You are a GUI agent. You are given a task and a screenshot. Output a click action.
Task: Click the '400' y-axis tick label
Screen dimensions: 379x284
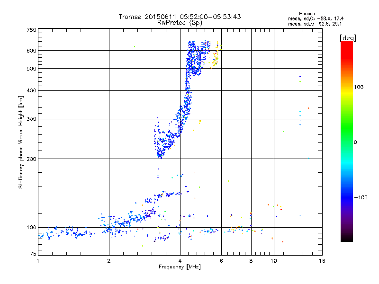click(32, 91)
